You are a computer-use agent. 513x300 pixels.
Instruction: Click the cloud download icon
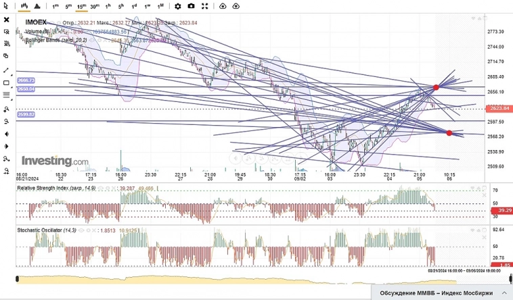pos(222,6)
